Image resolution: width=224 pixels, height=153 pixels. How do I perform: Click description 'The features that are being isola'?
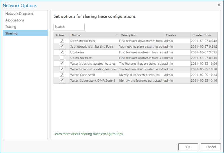point(141,63)
